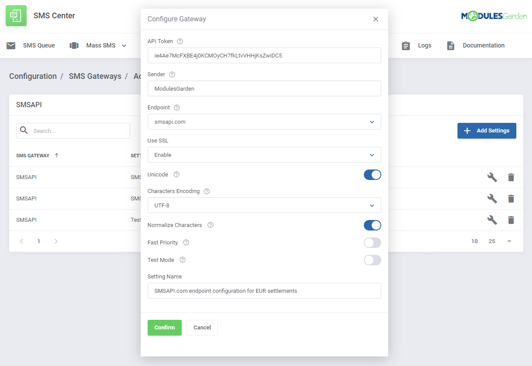This screenshot has height=366, width=532.
Task: Confirm the gateway configuration
Action: coord(165,327)
